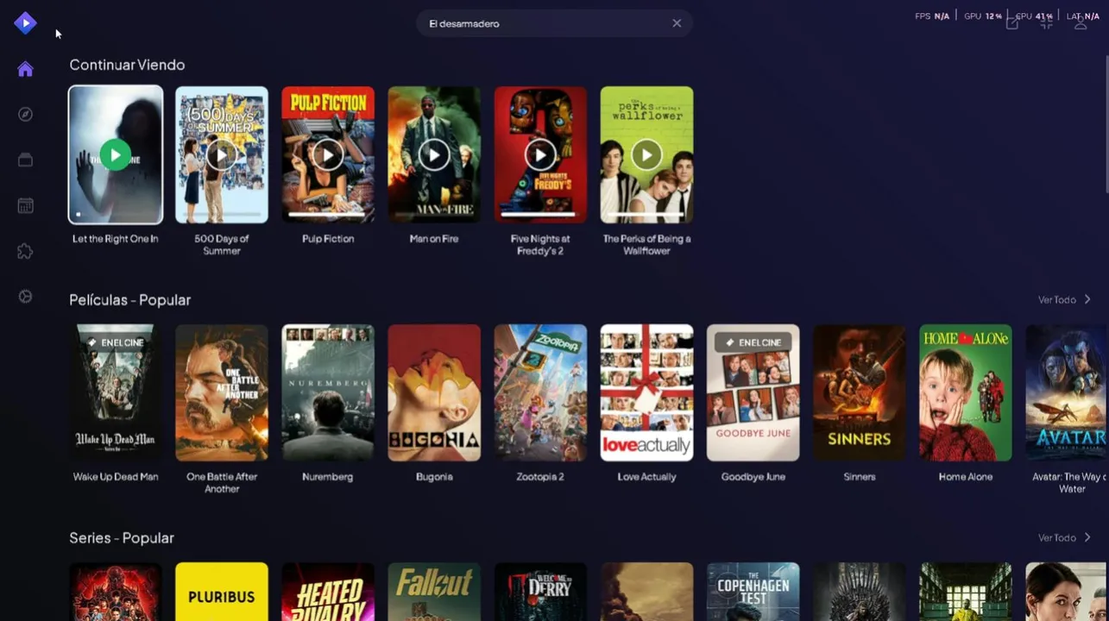This screenshot has height=621, width=1109.
Task: Open The Copenhagen Test series poster
Action: coord(753,592)
